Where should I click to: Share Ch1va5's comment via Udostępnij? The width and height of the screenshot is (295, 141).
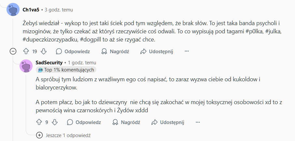click(157, 51)
